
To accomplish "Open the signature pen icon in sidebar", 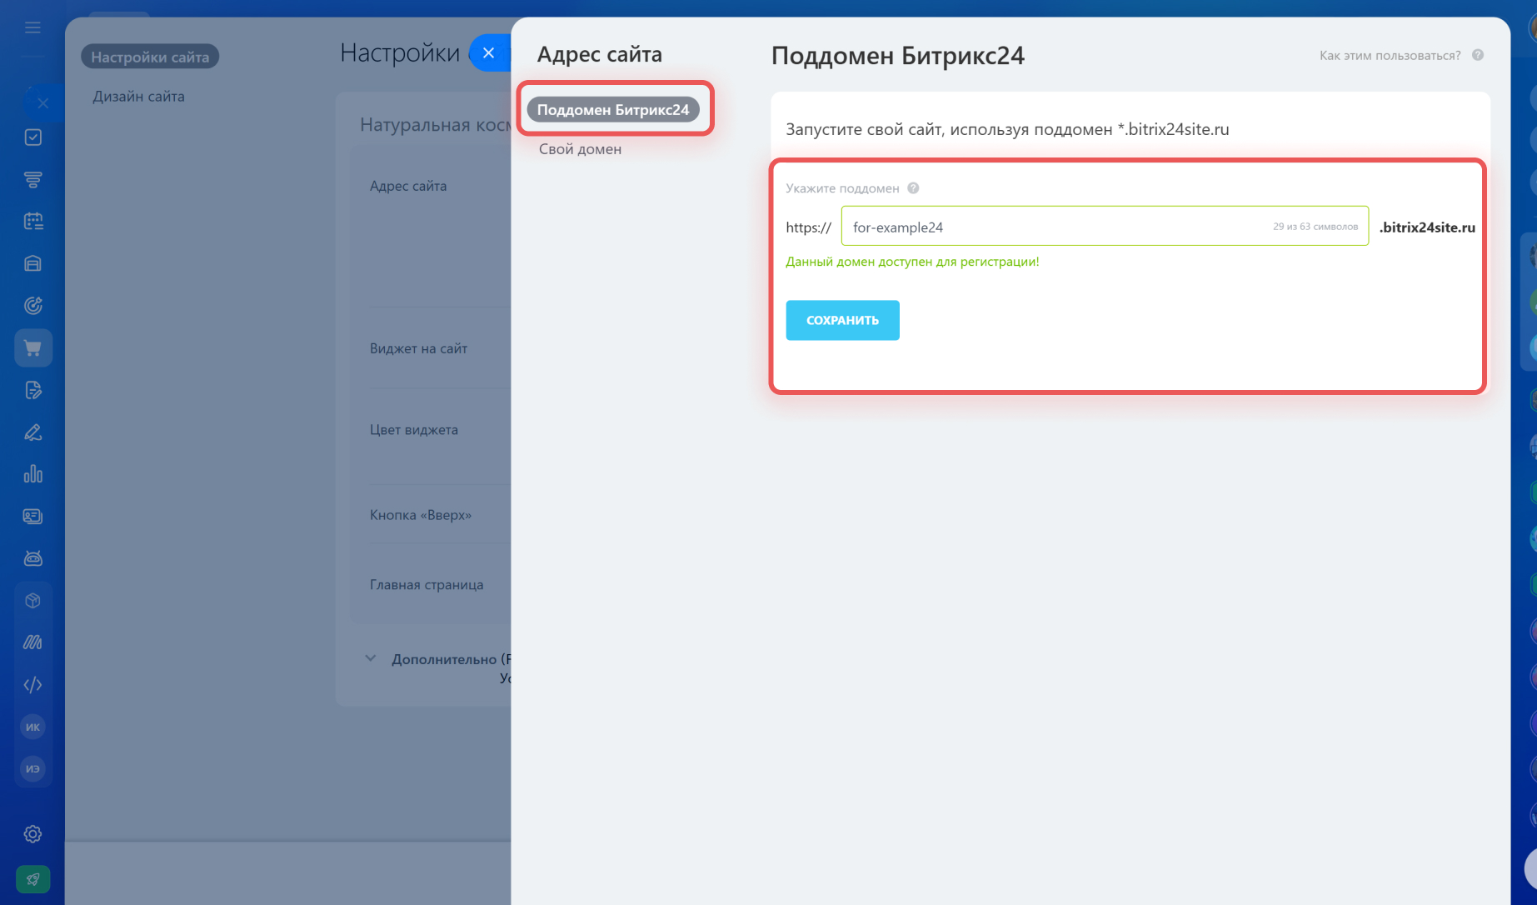I will pyautogui.click(x=33, y=432).
